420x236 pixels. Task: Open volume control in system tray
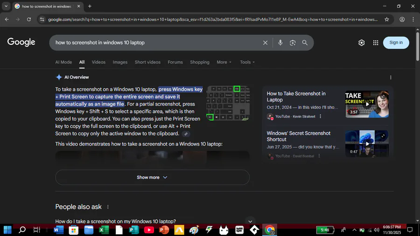(x=377, y=230)
